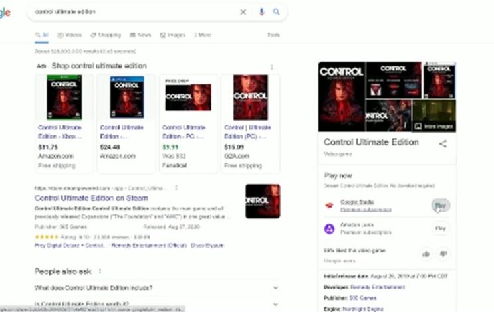Open the More search options menu

203,35
